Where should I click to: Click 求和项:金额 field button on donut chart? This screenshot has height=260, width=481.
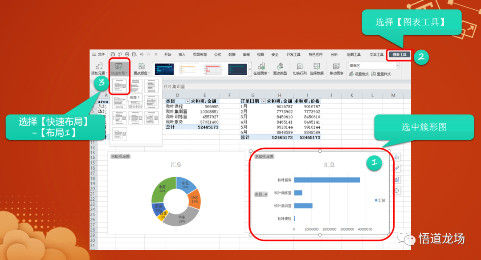tap(120, 156)
